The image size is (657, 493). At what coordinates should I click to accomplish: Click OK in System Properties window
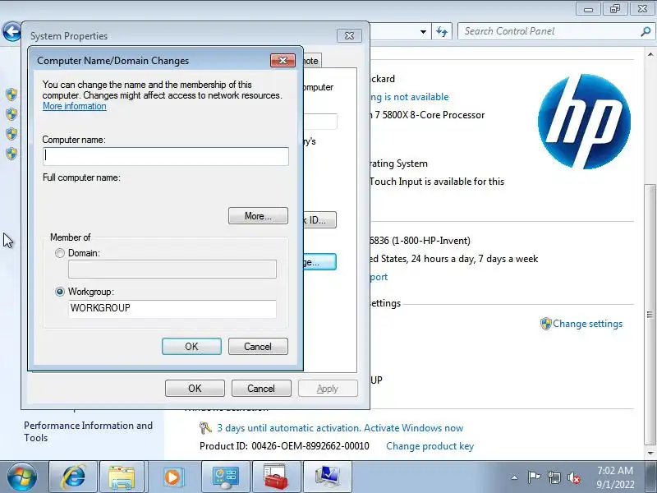click(195, 388)
